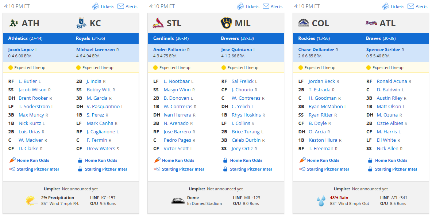Click the Athletics team logo
This screenshot has height=217, width=432.
pyautogui.click(x=13, y=23)
